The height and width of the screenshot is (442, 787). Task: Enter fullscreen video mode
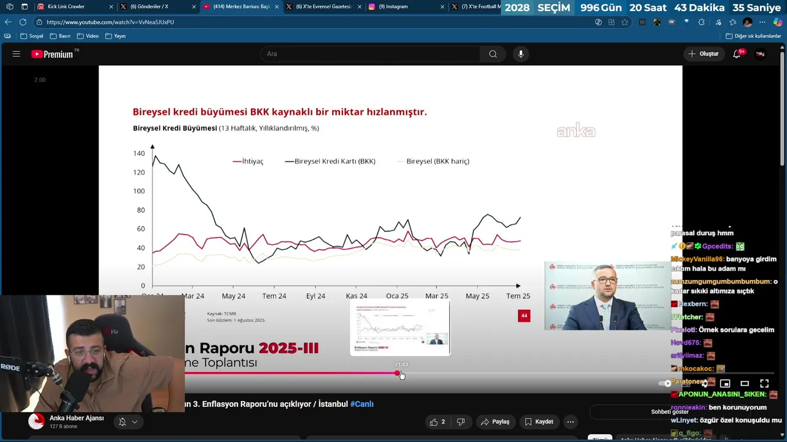point(764,384)
